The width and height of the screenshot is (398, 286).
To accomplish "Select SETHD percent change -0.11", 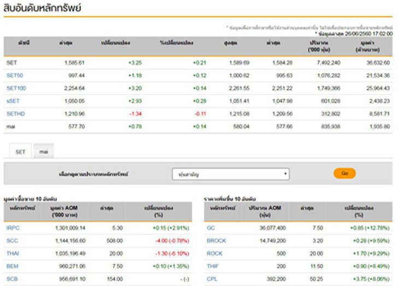I will click(x=200, y=114).
